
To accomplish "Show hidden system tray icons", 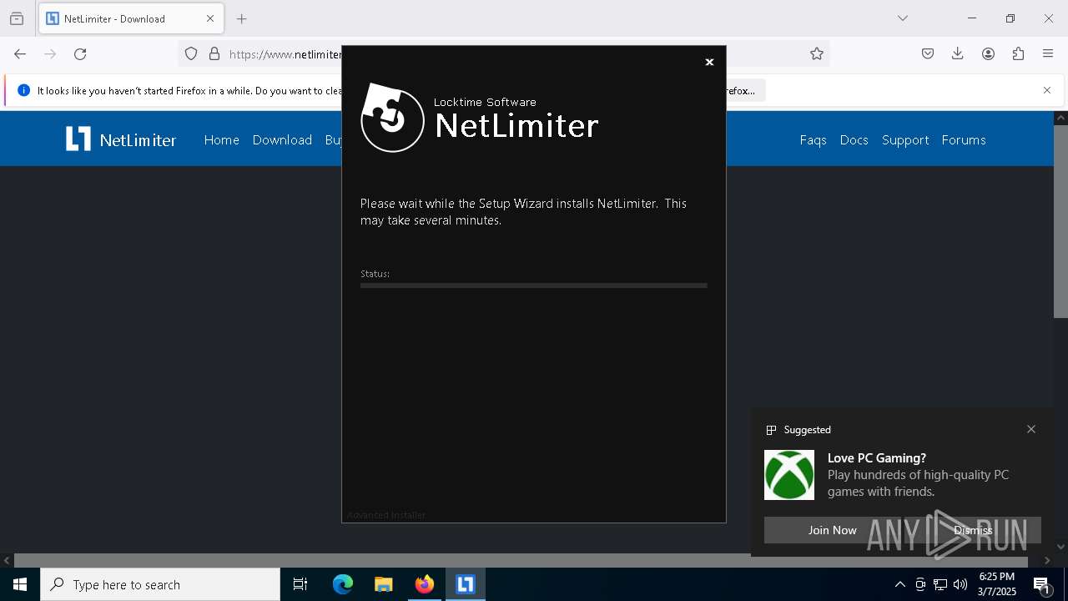I will point(900,584).
